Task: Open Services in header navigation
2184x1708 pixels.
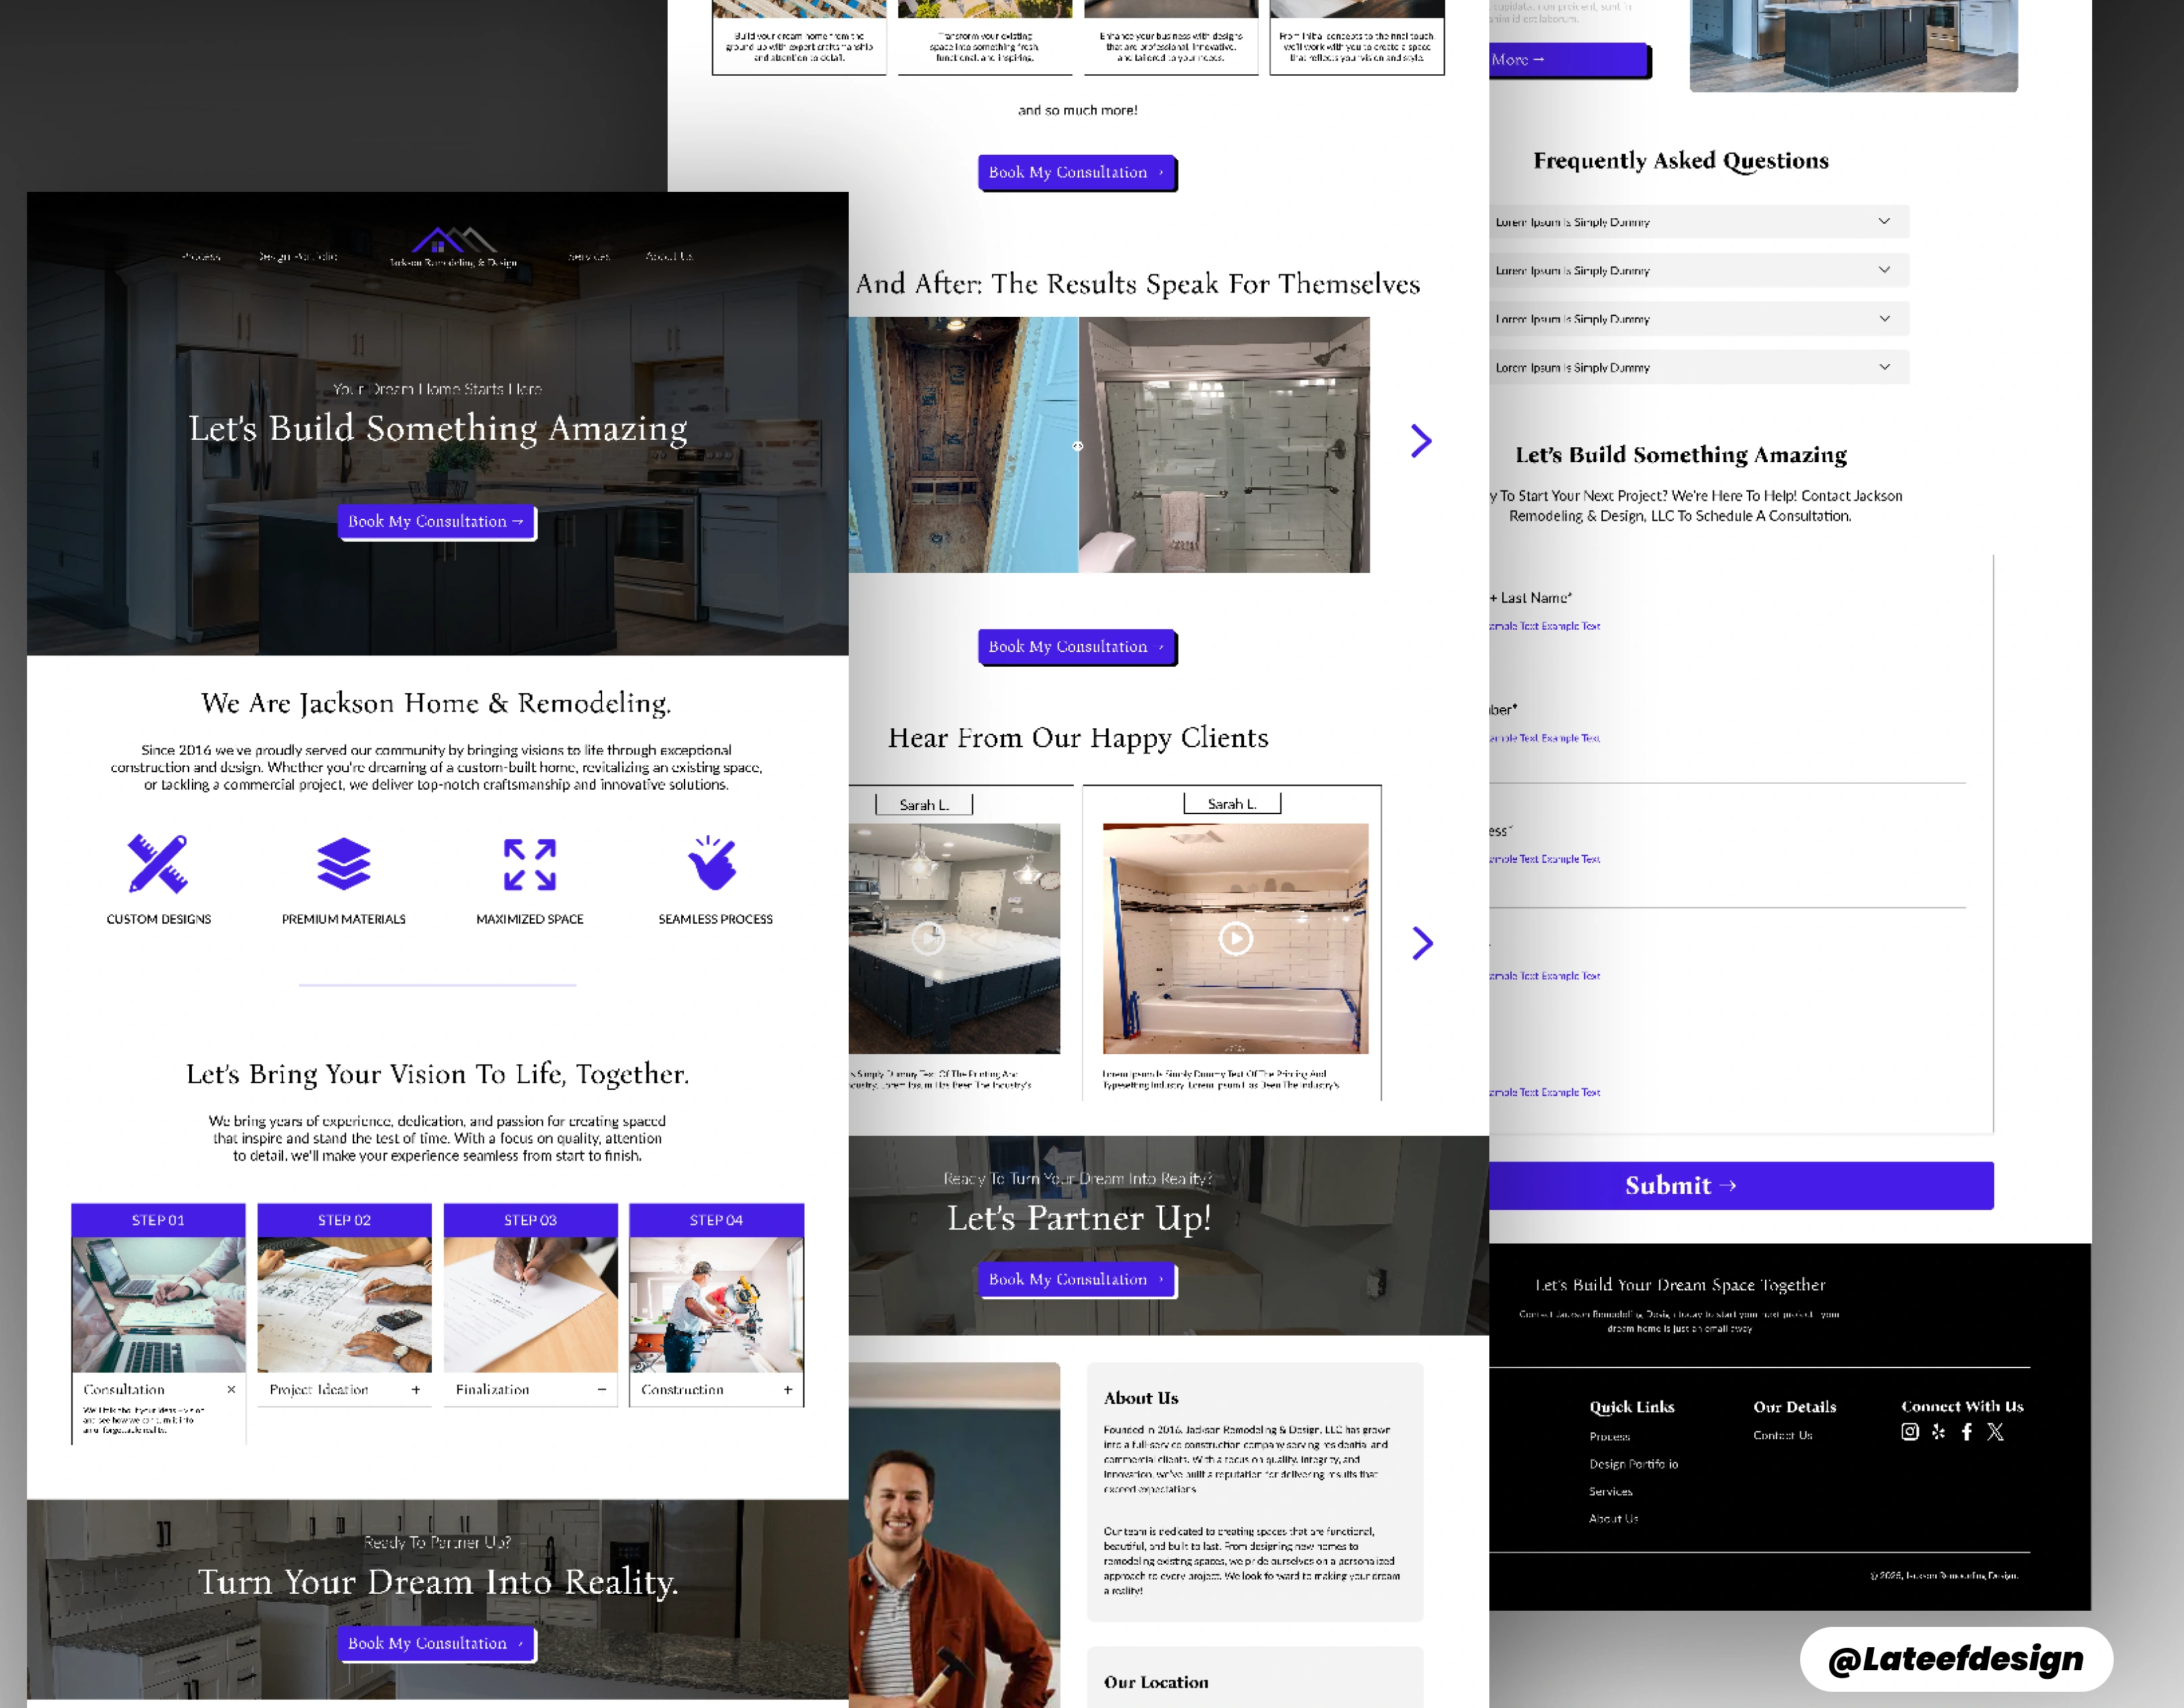Action: click(x=589, y=256)
